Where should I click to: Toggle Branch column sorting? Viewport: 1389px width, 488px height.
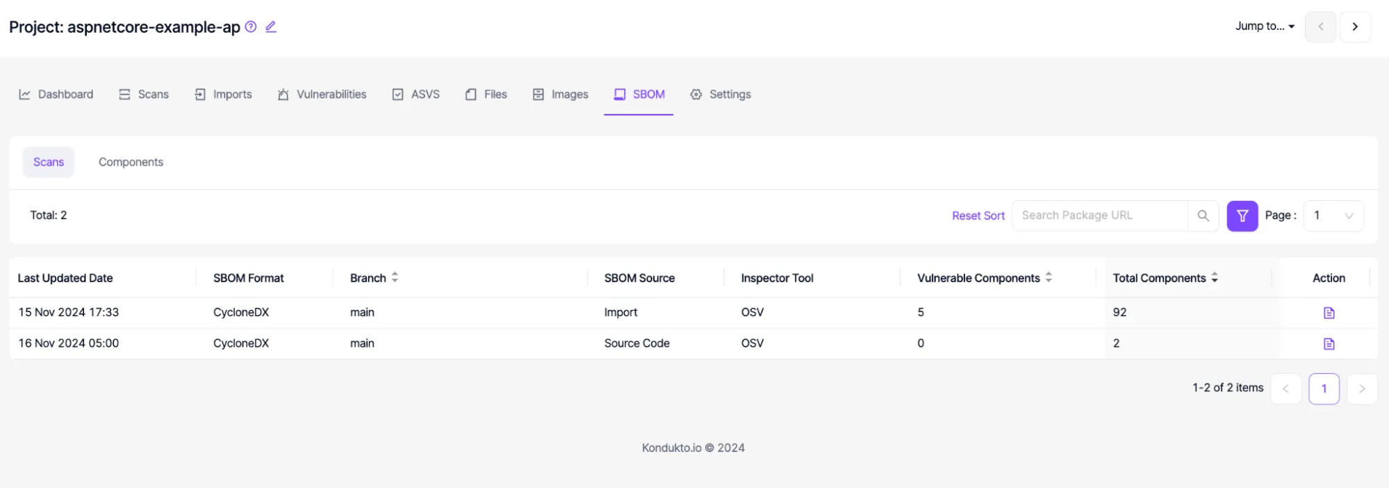click(x=394, y=277)
